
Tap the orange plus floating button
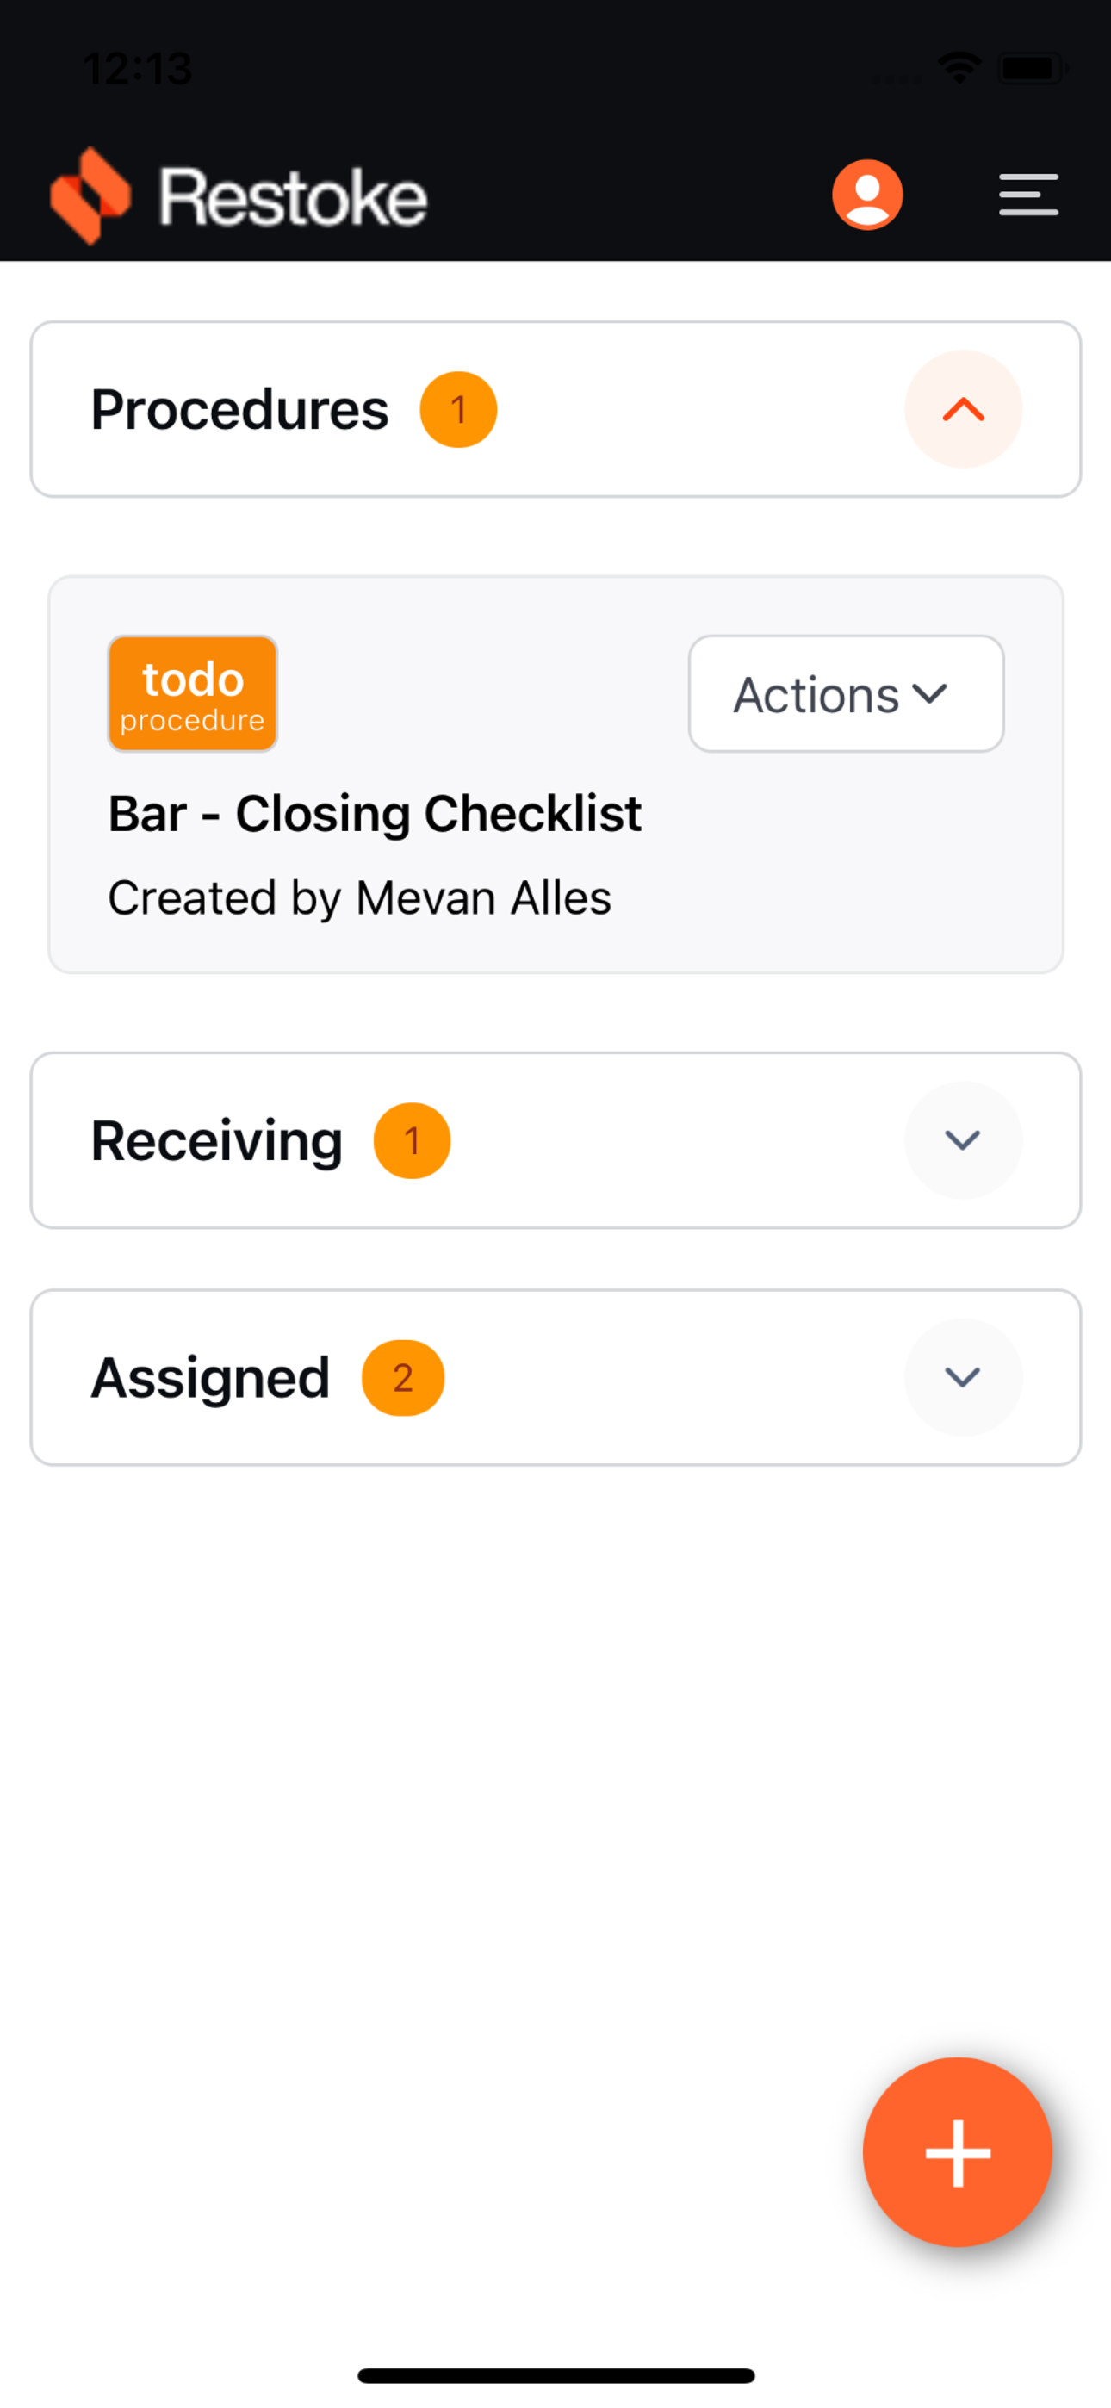(957, 2152)
